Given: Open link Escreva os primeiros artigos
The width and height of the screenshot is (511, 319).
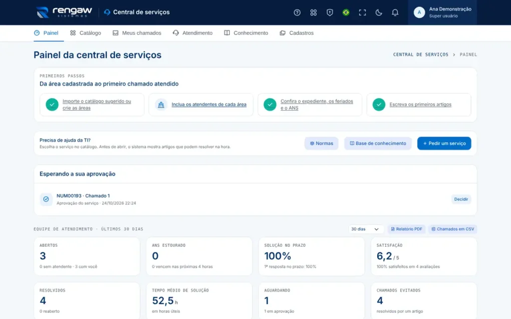Looking at the screenshot, I should click(420, 105).
